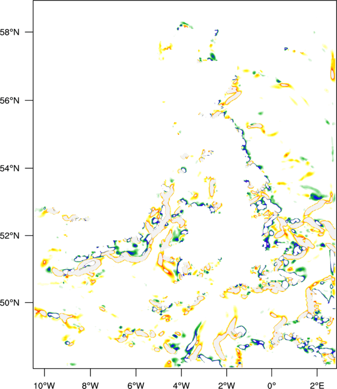The height and width of the screenshot is (389, 337).
Task: Click the 2°W longitude label
Action: (227, 385)
